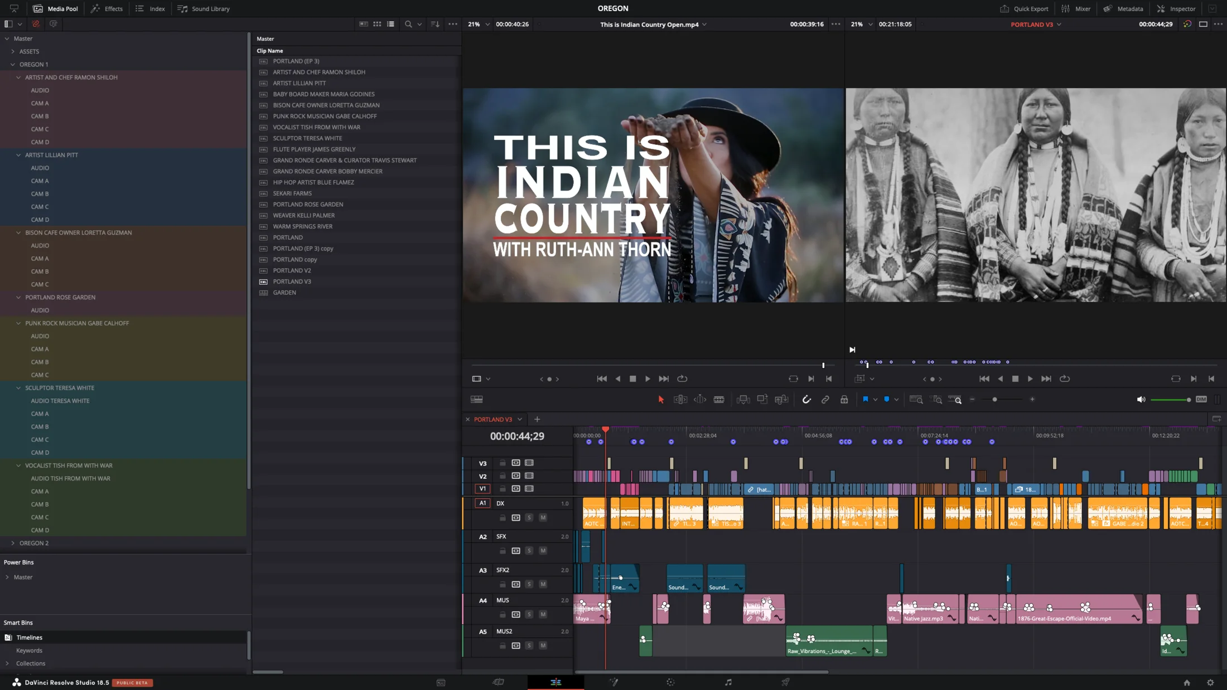Image resolution: width=1227 pixels, height=690 pixels.
Task: Select the Blade Edit Mode tool
Action: tap(719, 400)
